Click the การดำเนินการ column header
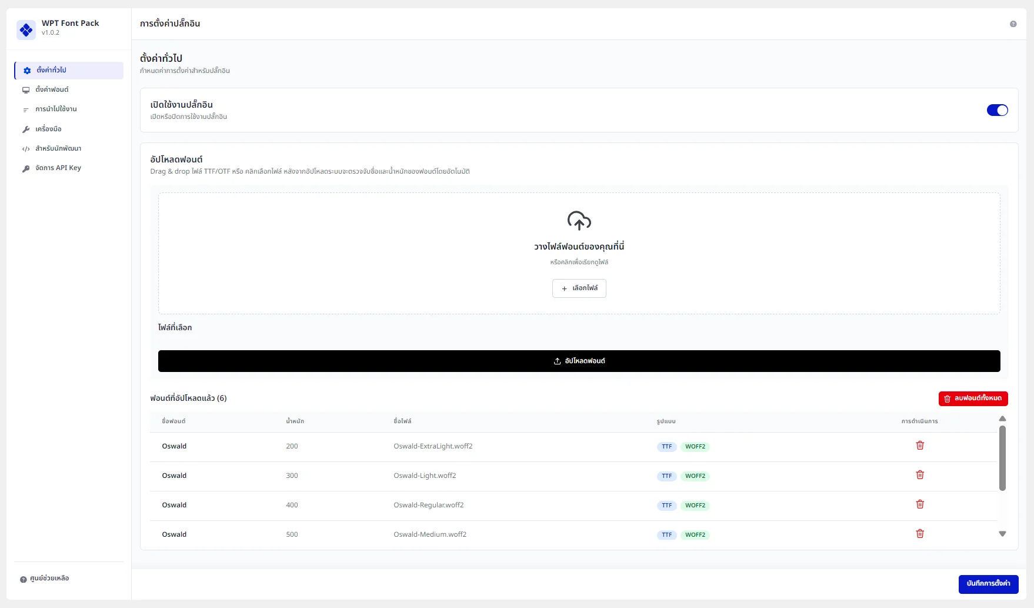Viewport: 1034px width, 608px height. coord(920,421)
